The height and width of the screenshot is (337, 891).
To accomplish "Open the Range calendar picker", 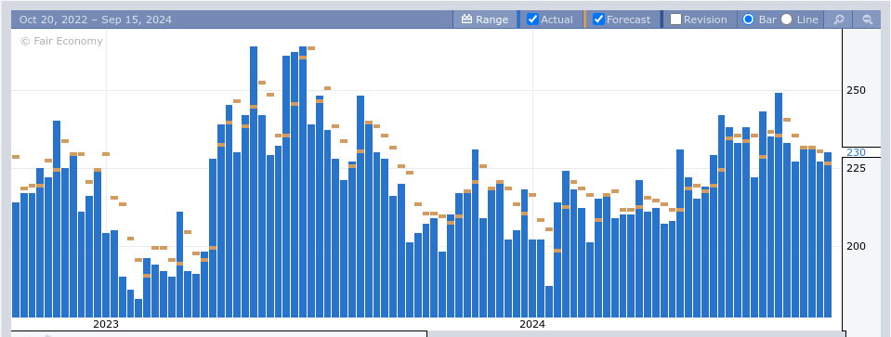I will pos(485,19).
